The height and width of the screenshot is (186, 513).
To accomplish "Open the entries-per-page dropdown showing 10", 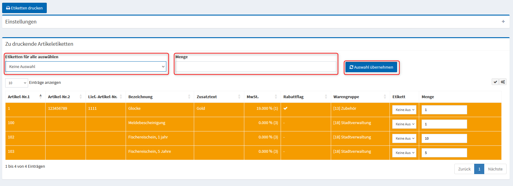I will 17,83.
